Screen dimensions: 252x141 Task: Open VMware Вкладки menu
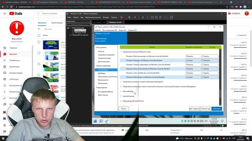click(106, 17)
